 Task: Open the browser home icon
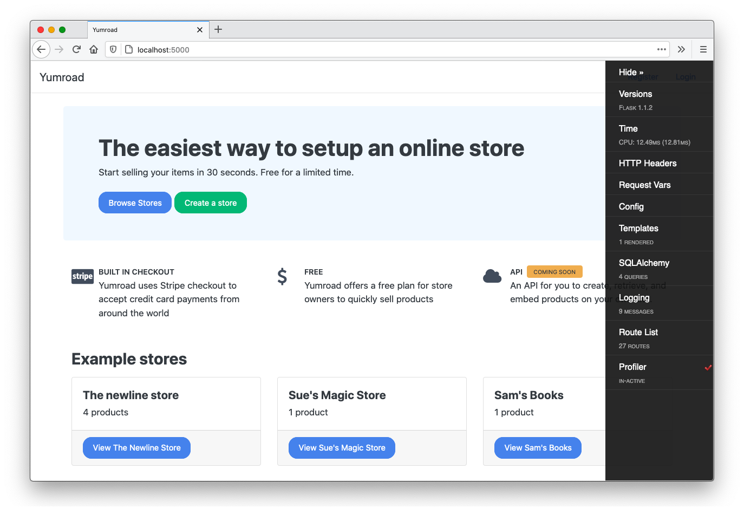94,49
